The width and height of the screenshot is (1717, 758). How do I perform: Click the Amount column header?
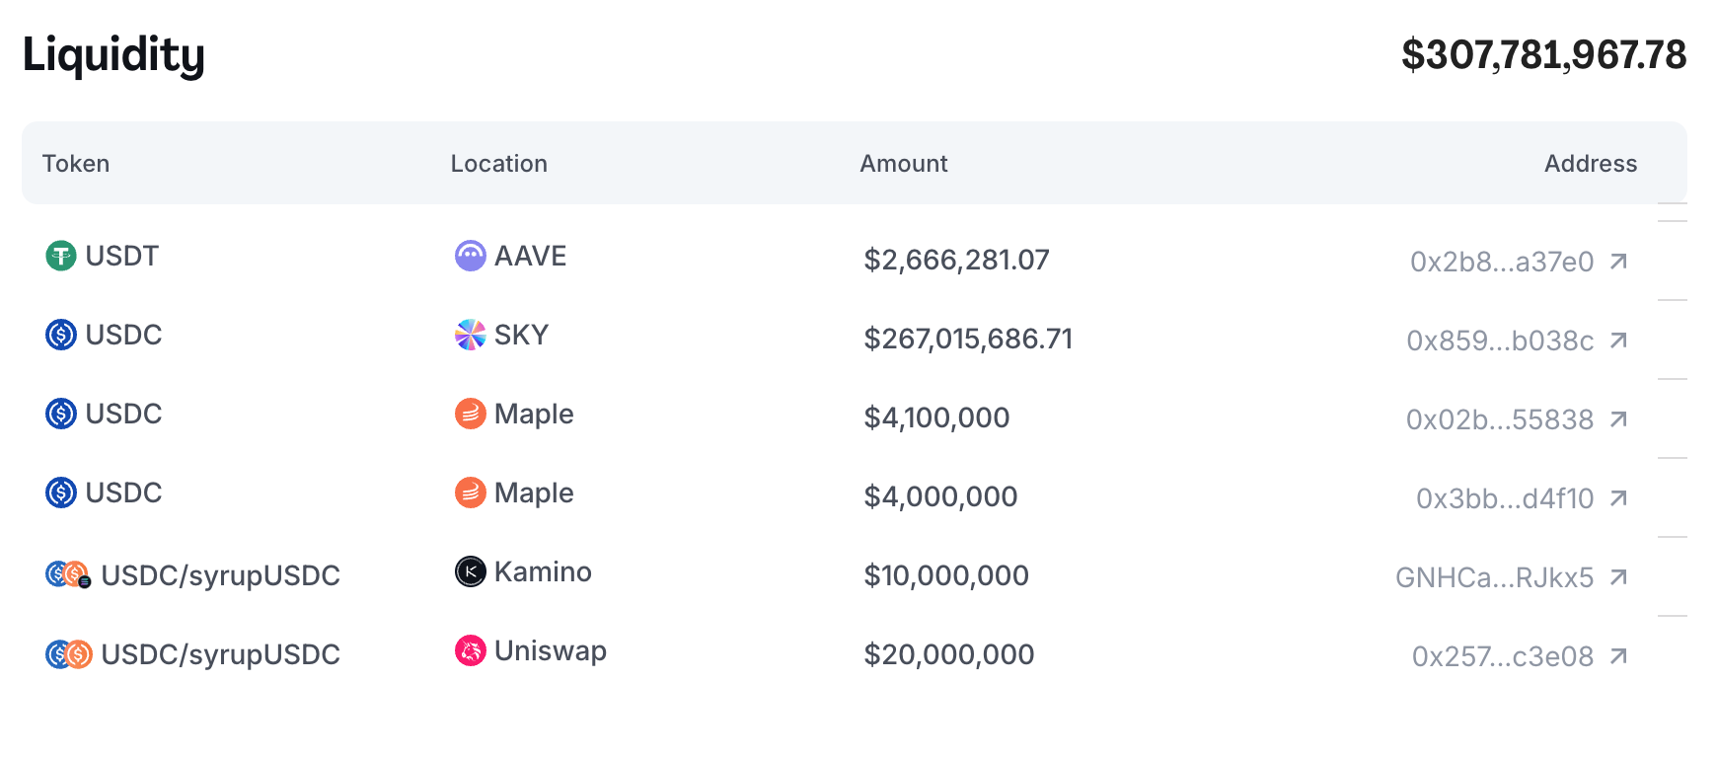[x=903, y=164]
